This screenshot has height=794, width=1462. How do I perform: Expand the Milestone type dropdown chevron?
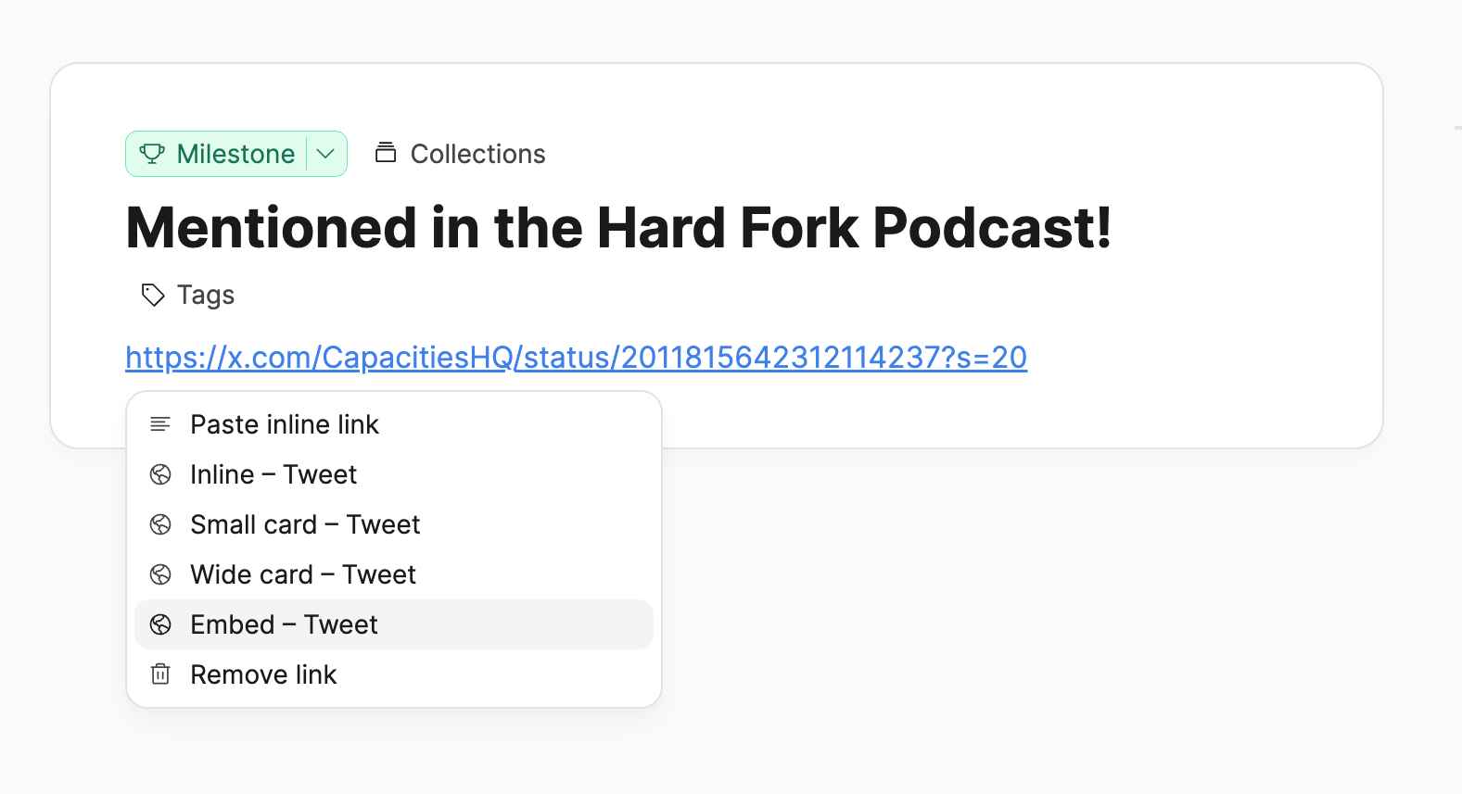pos(325,154)
